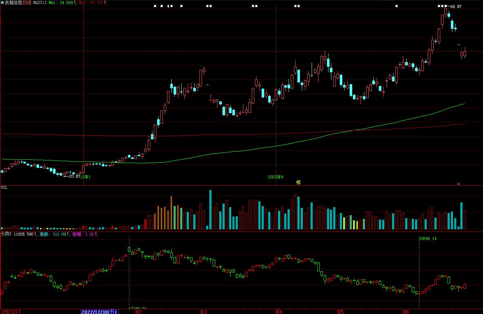Click the 66.07 high price label
Viewport: 483px width, 314px height.
coord(456,7)
